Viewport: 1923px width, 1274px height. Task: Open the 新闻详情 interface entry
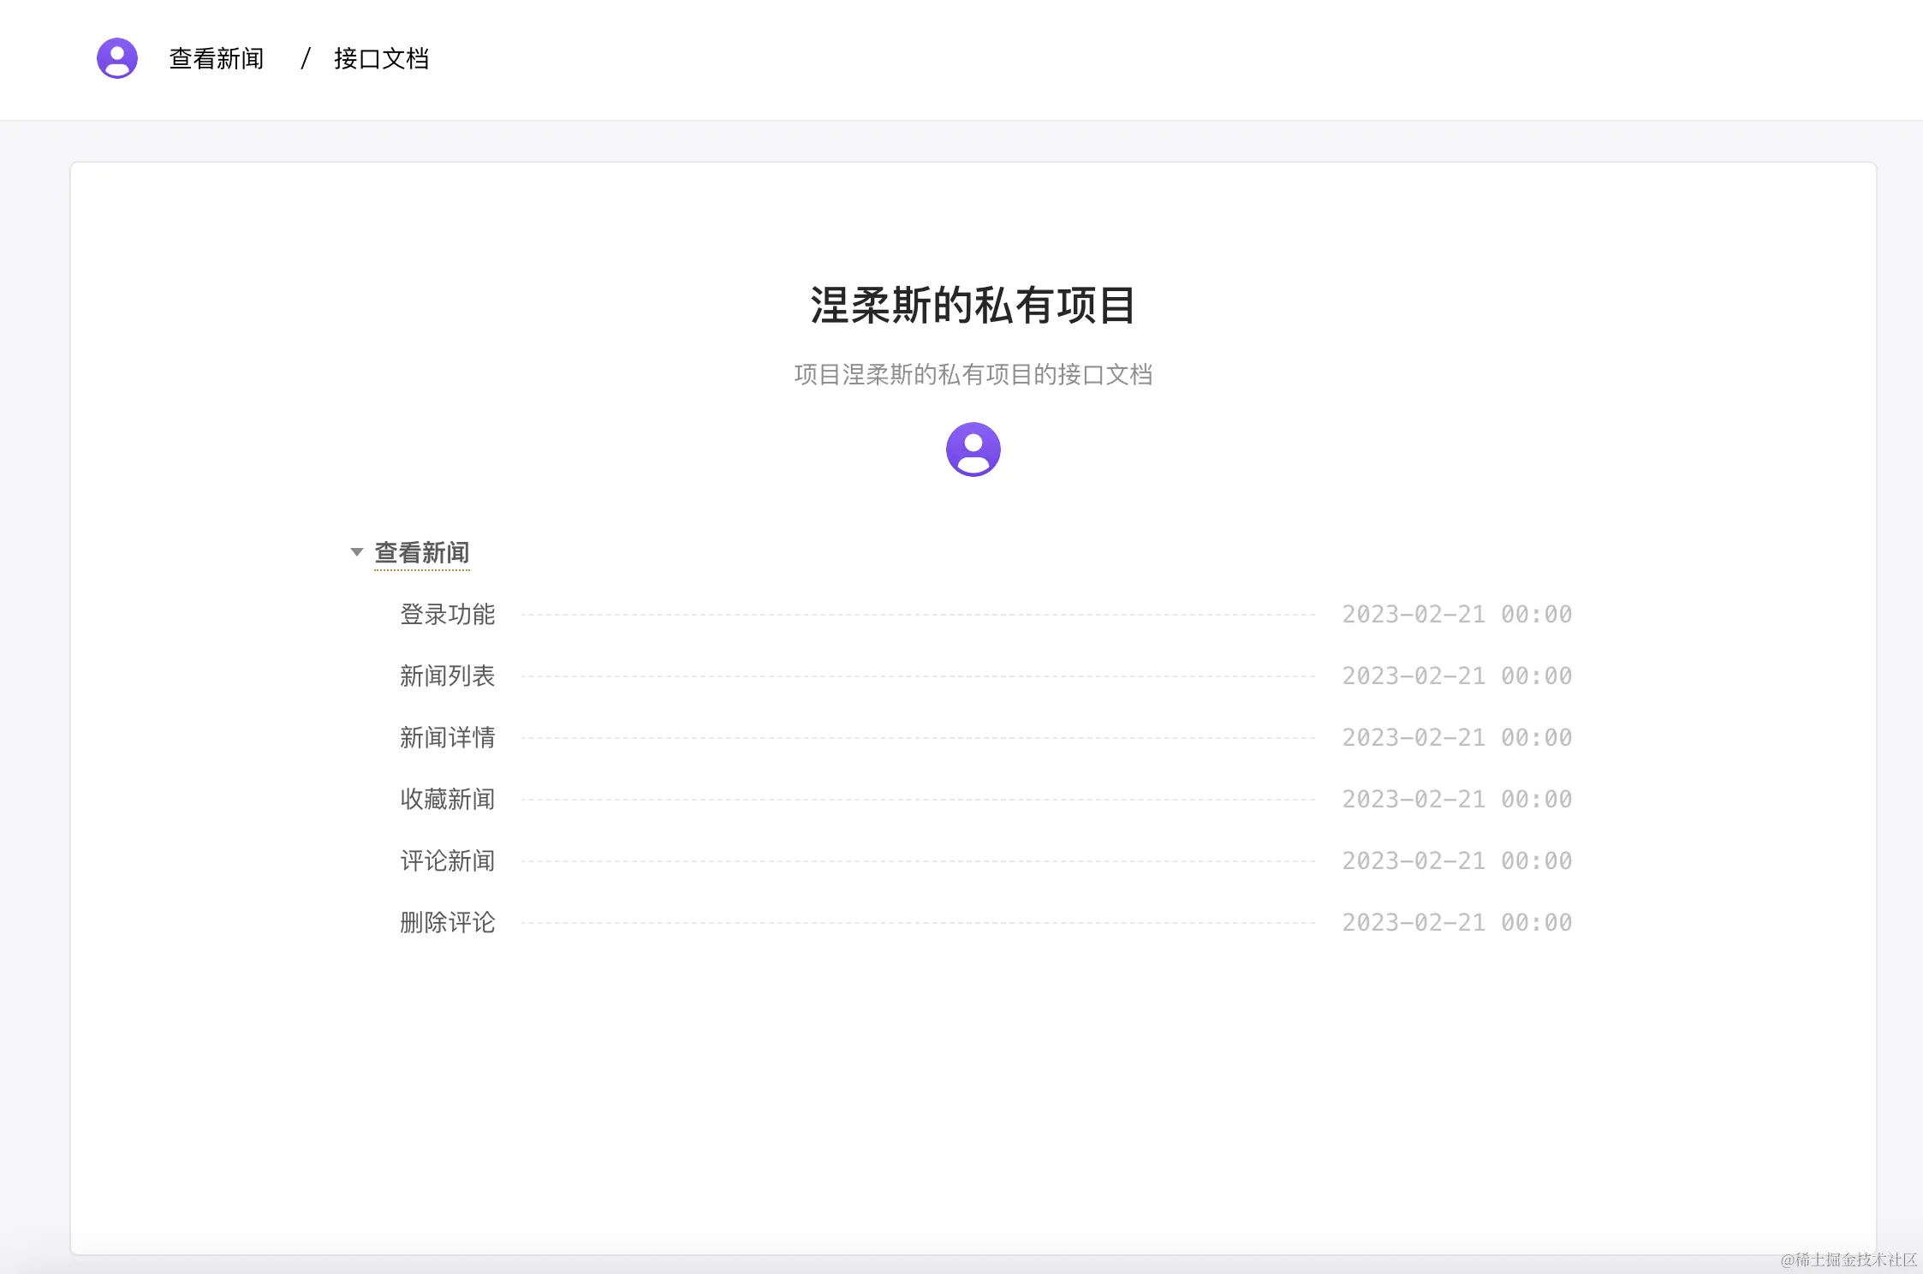(x=447, y=737)
